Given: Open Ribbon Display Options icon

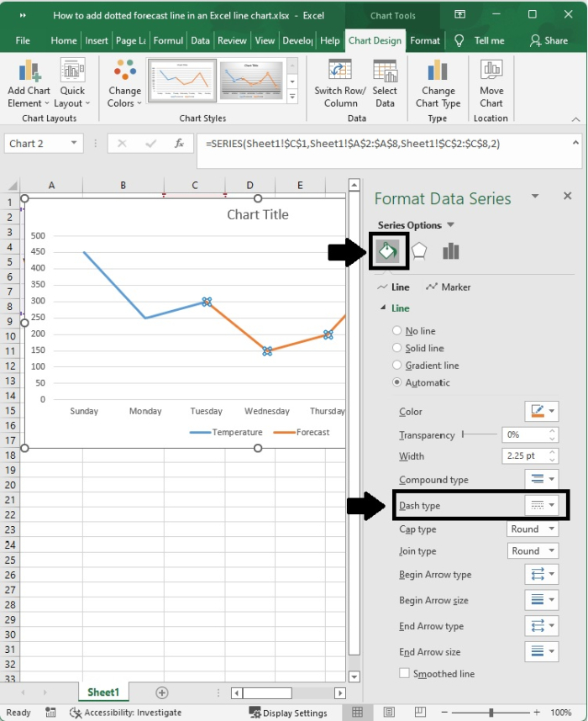Looking at the screenshot, I should tap(459, 15).
